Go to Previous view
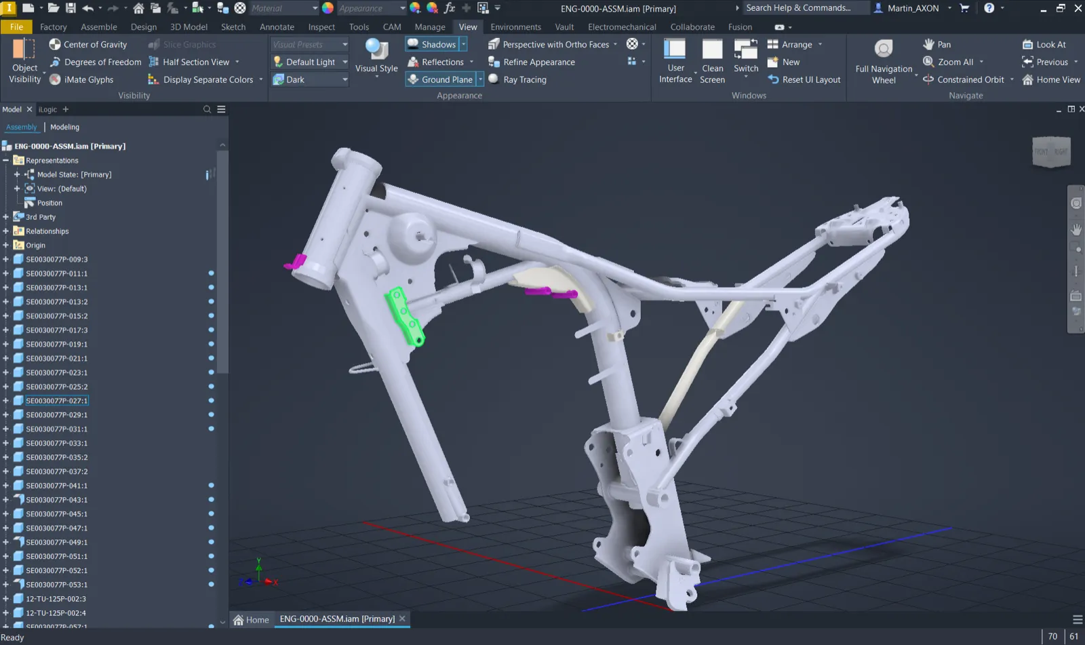This screenshot has width=1085, height=645. 1045,62
